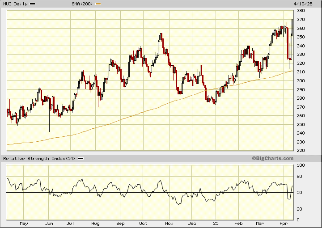The image size is (322, 228).
Task: Click the 330 price axis label
Action: point(301,55)
